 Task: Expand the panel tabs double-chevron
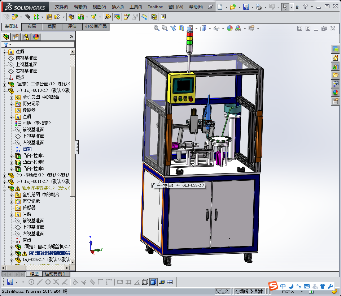71,37
